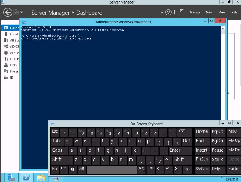Toggle the Fn key on On-Screen Keyboard
The width and height of the screenshot is (241, 182).
[55, 169]
